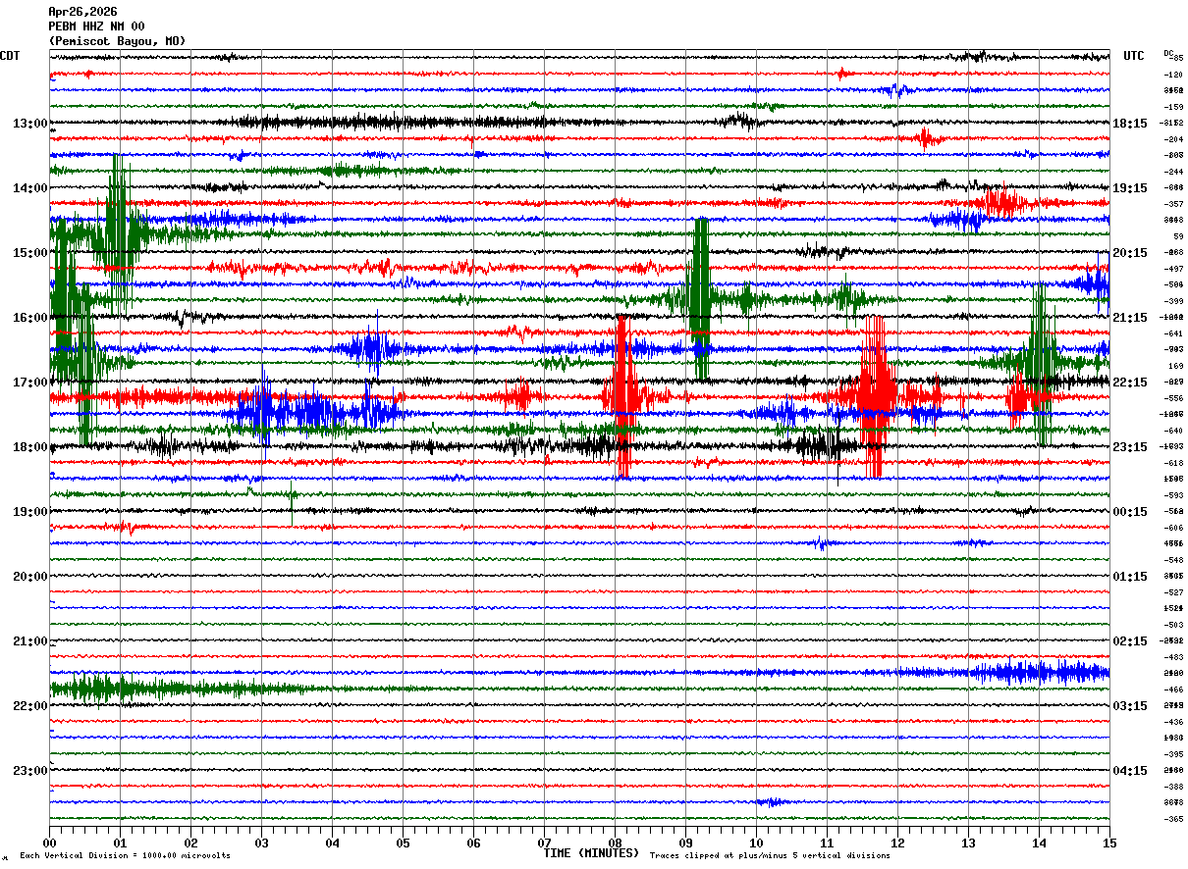The width and height of the screenshot is (1188, 869).
Task: Click the UTC timezone header
Action: click(1134, 56)
